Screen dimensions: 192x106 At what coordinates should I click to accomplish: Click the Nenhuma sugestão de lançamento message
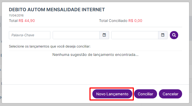(95, 55)
